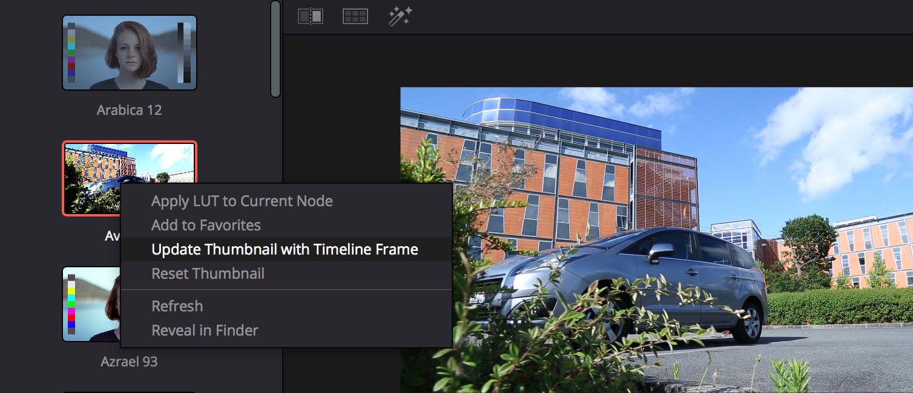Viewport: 913px width, 393px height.
Task: Click the scrollbar thumb of the LUT list
Action: point(274,48)
